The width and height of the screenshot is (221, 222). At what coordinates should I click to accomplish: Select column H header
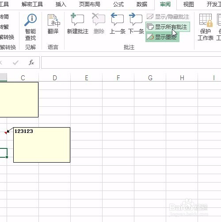point(182,78)
